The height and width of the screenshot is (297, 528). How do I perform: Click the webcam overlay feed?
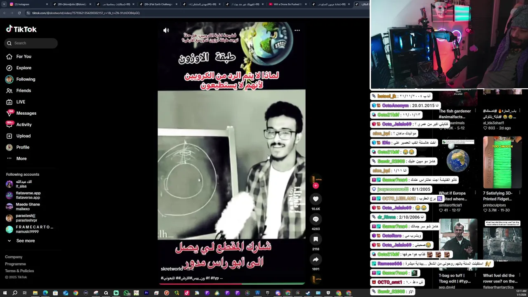coord(449,45)
